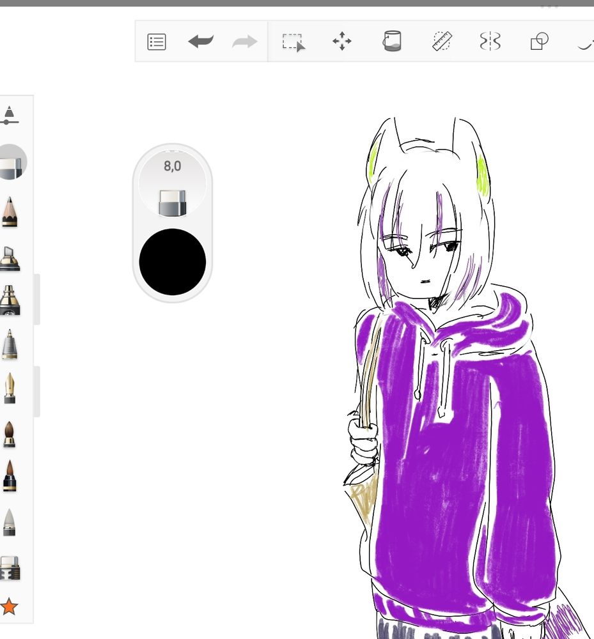Open the main menu list icon

(157, 42)
